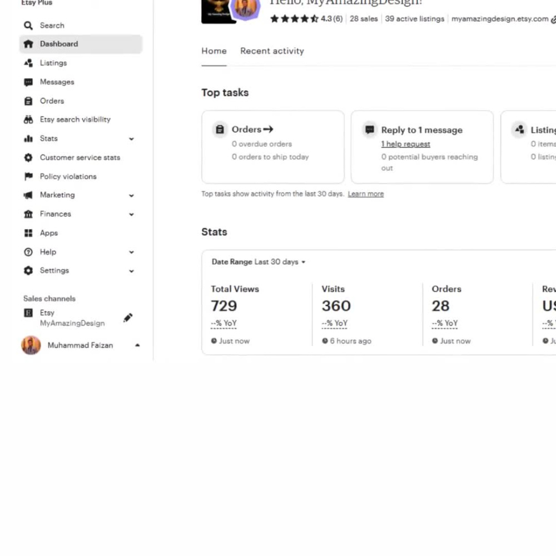Switch to the Recent activity tab

click(x=272, y=51)
